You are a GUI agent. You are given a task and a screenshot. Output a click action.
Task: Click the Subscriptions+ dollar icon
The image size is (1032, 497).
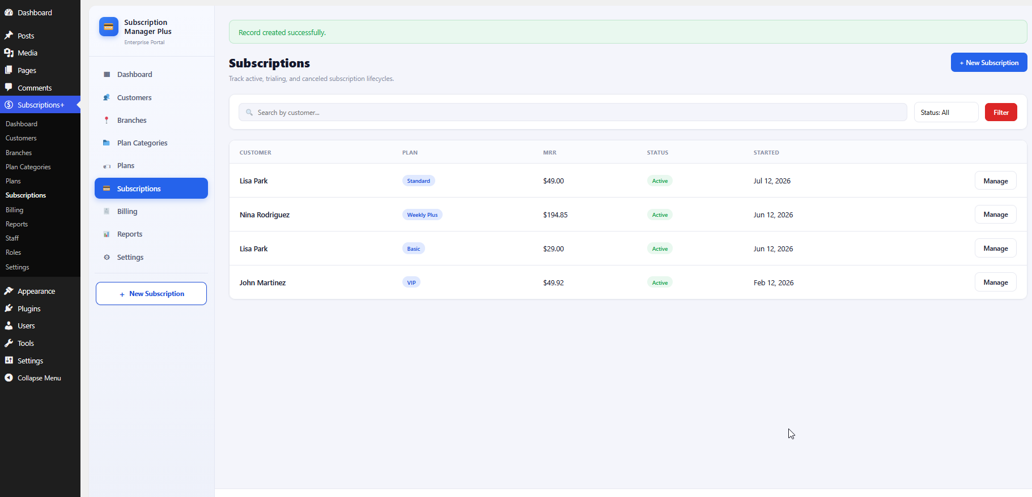(x=9, y=105)
